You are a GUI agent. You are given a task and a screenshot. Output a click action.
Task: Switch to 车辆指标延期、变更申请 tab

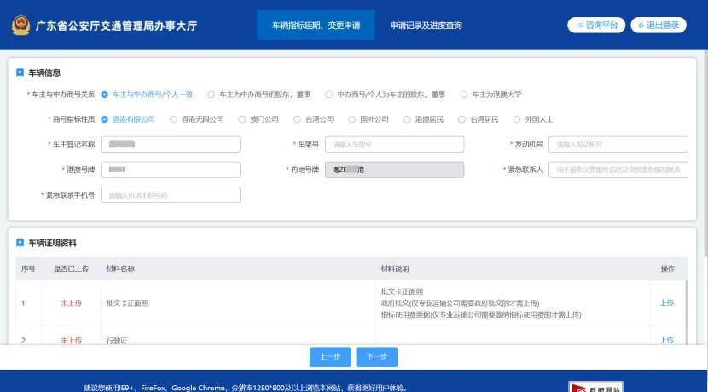316,26
